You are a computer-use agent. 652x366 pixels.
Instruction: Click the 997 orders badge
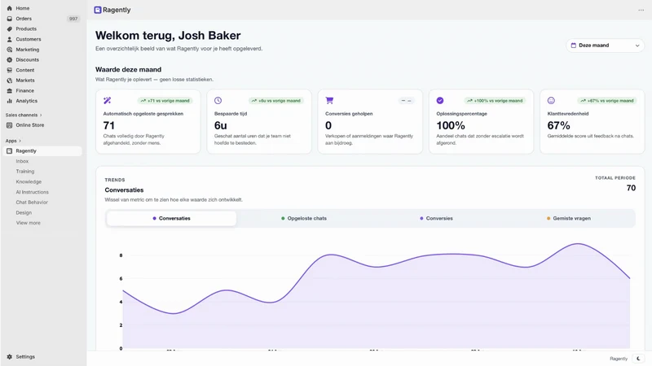[73, 19]
